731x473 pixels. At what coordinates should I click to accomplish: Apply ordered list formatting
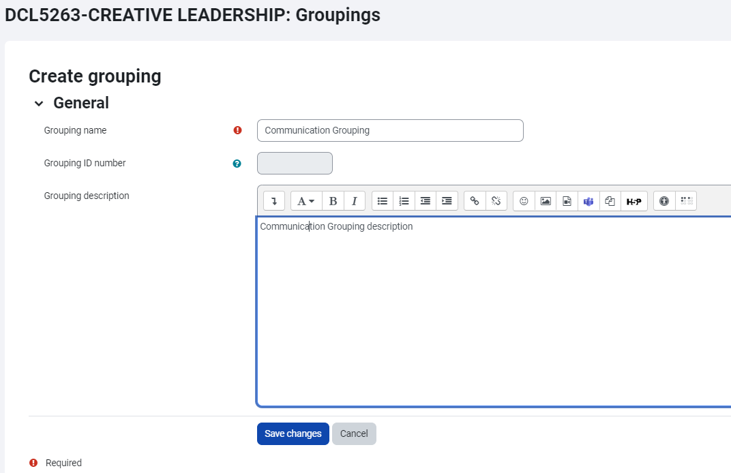404,200
